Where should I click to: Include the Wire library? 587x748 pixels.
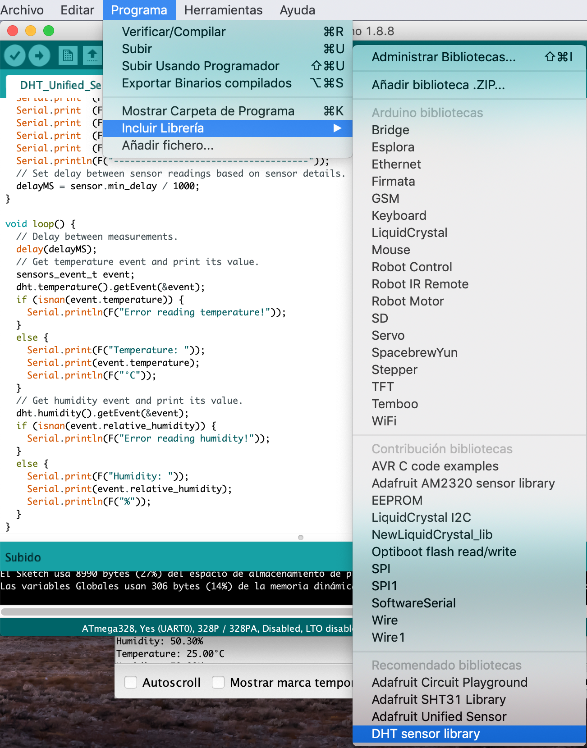[x=470, y=620]
